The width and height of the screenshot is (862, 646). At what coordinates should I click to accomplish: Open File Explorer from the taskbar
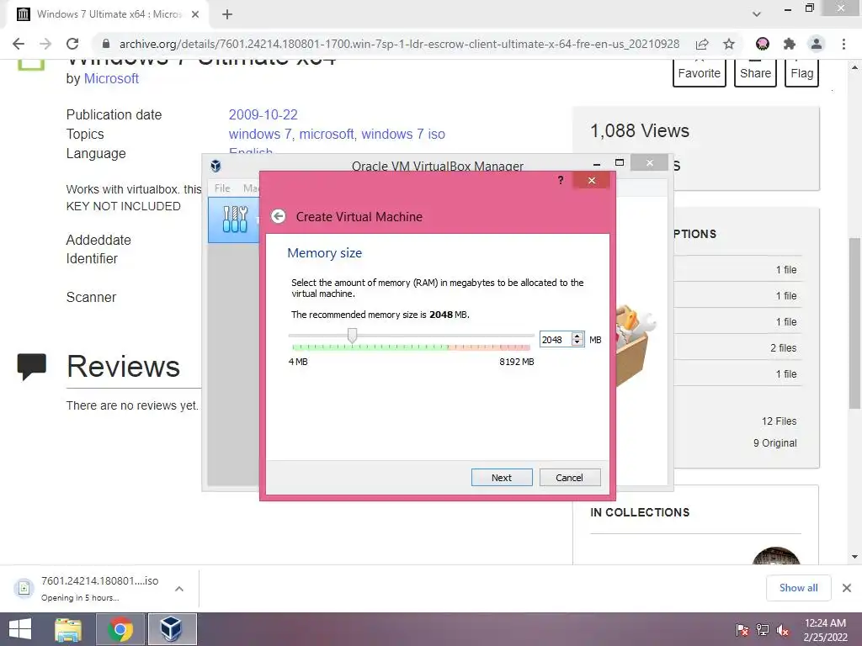pos(69,629)
